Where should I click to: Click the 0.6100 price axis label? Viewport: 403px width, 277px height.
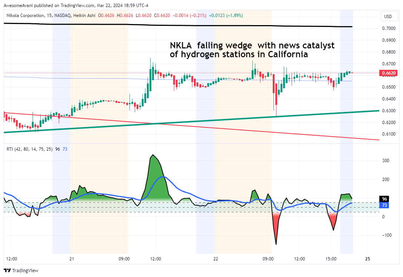(x=389, y=134)
